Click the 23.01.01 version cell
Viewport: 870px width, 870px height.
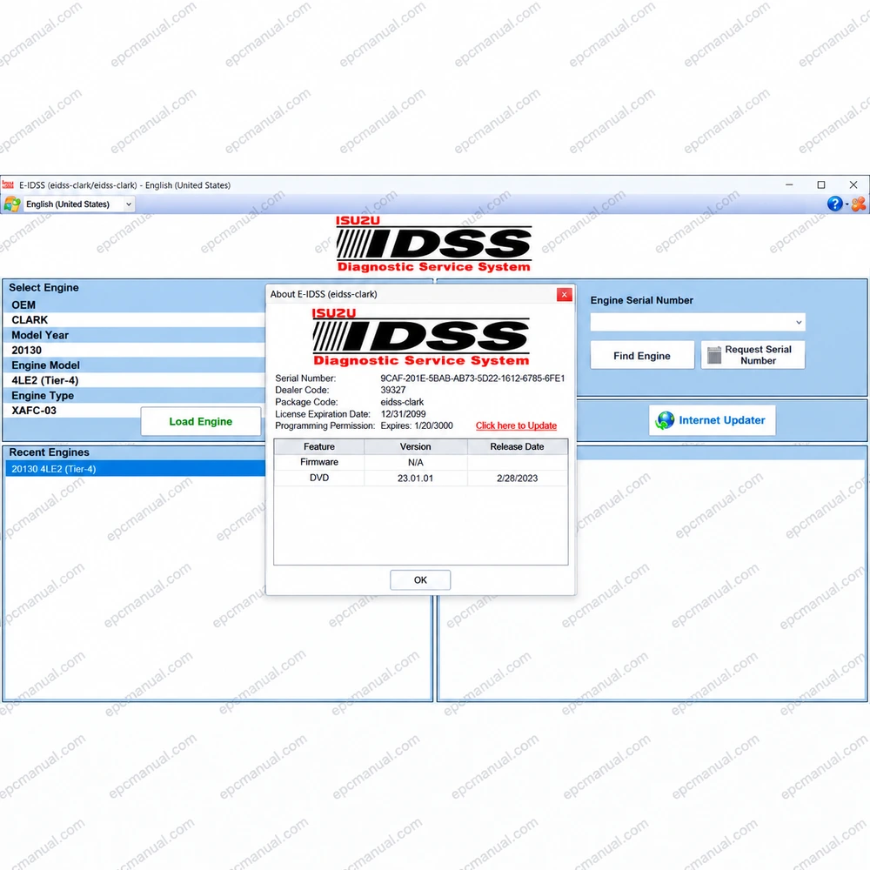(415, 478)
